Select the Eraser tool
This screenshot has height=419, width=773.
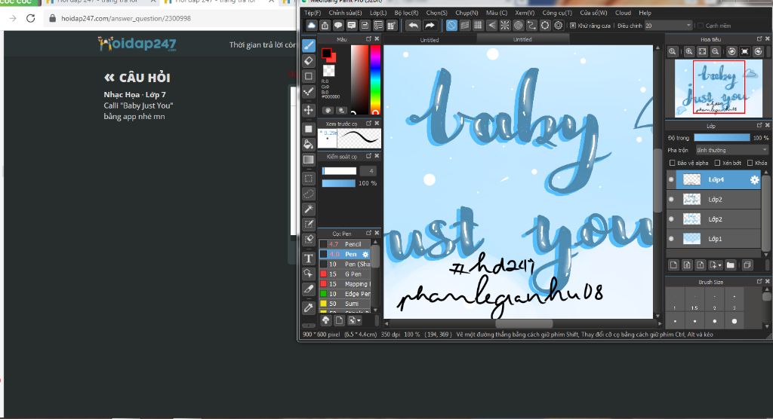click(x=309, y=61)
